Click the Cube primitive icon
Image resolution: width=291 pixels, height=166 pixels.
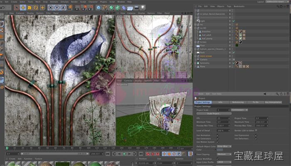[99, 7]
